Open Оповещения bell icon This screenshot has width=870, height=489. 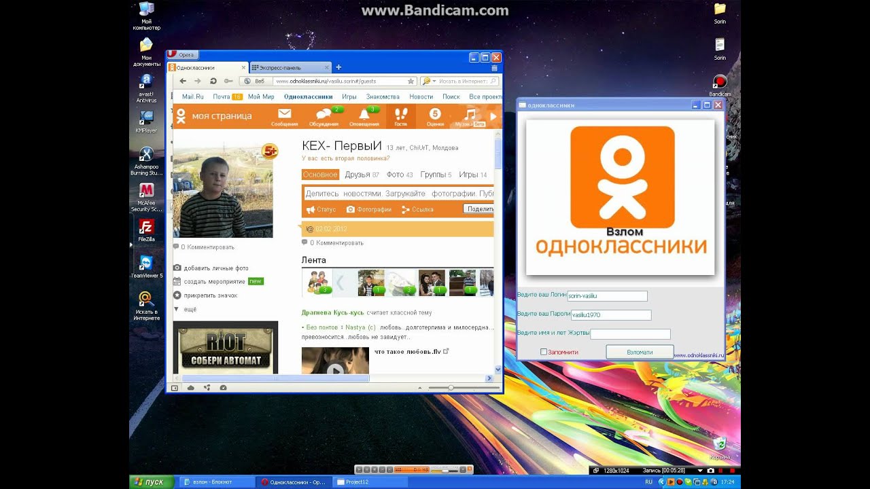[x=364, y=116]
